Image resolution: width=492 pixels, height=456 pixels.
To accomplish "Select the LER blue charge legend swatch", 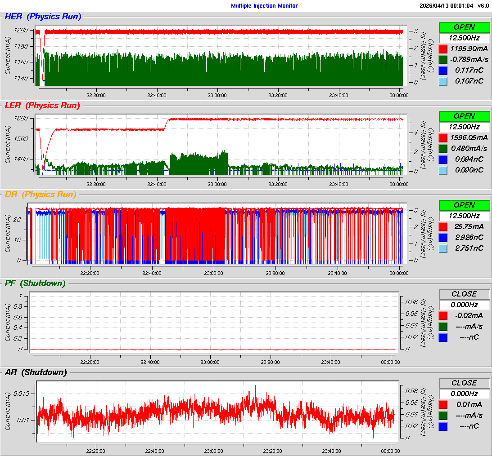I will click(443, 159).
